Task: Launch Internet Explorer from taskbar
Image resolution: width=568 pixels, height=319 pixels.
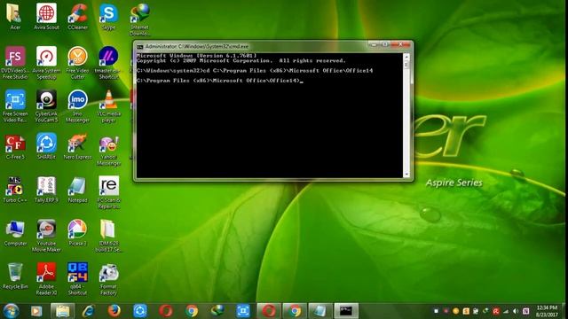Action: [88, 311]
